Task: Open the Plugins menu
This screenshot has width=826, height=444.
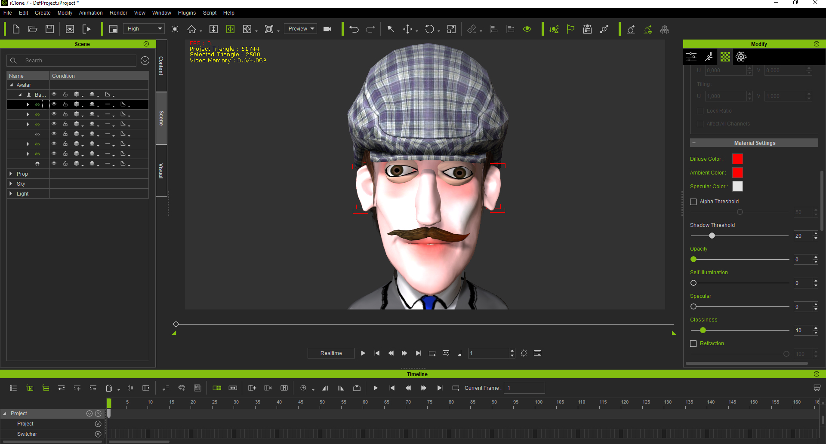Action: (x=187, y=13)
